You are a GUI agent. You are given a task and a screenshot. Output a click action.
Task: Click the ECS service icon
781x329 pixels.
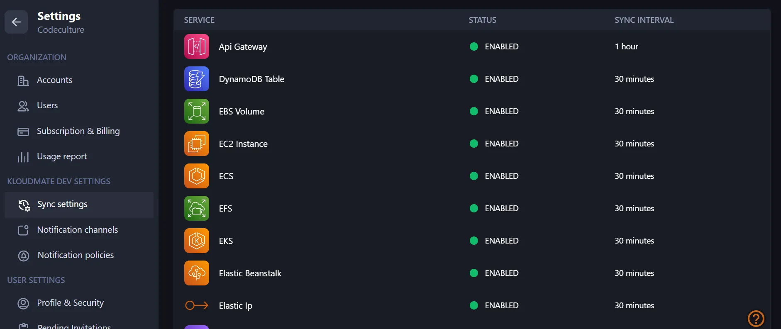pos(197,176)
